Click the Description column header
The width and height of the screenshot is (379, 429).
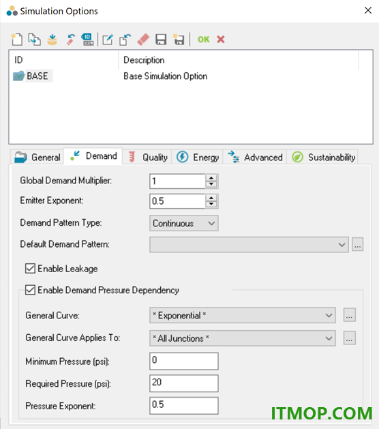click(239, 60)
